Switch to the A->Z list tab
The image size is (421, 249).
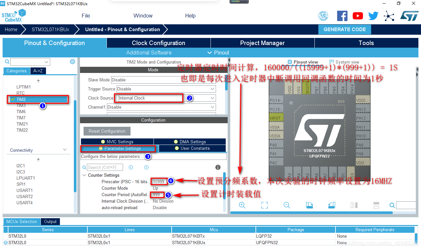(38, 71)
